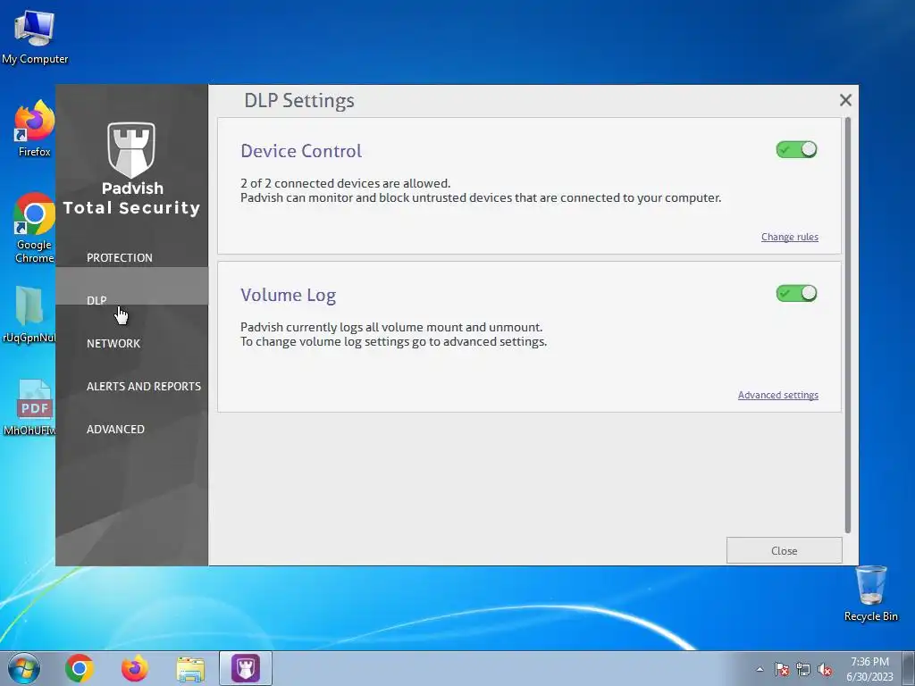Click the Change rules link
The height and width of the screenshot is (686, 915).
click(790, 237)
